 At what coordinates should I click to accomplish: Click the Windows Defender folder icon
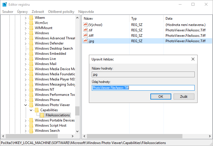coord(31,43)
